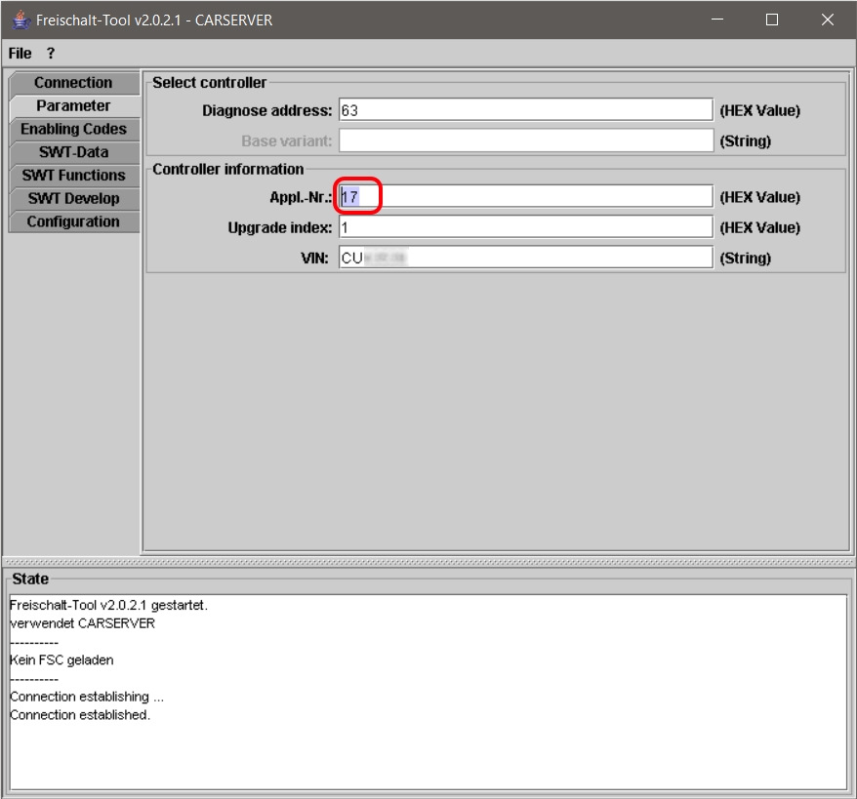Open the File menu
This screenshot has height=799, width=857.
pos(20,54)
